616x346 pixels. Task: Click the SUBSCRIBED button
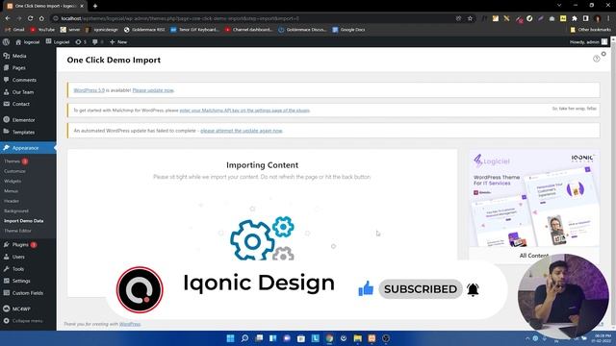[x=421, y=289]
